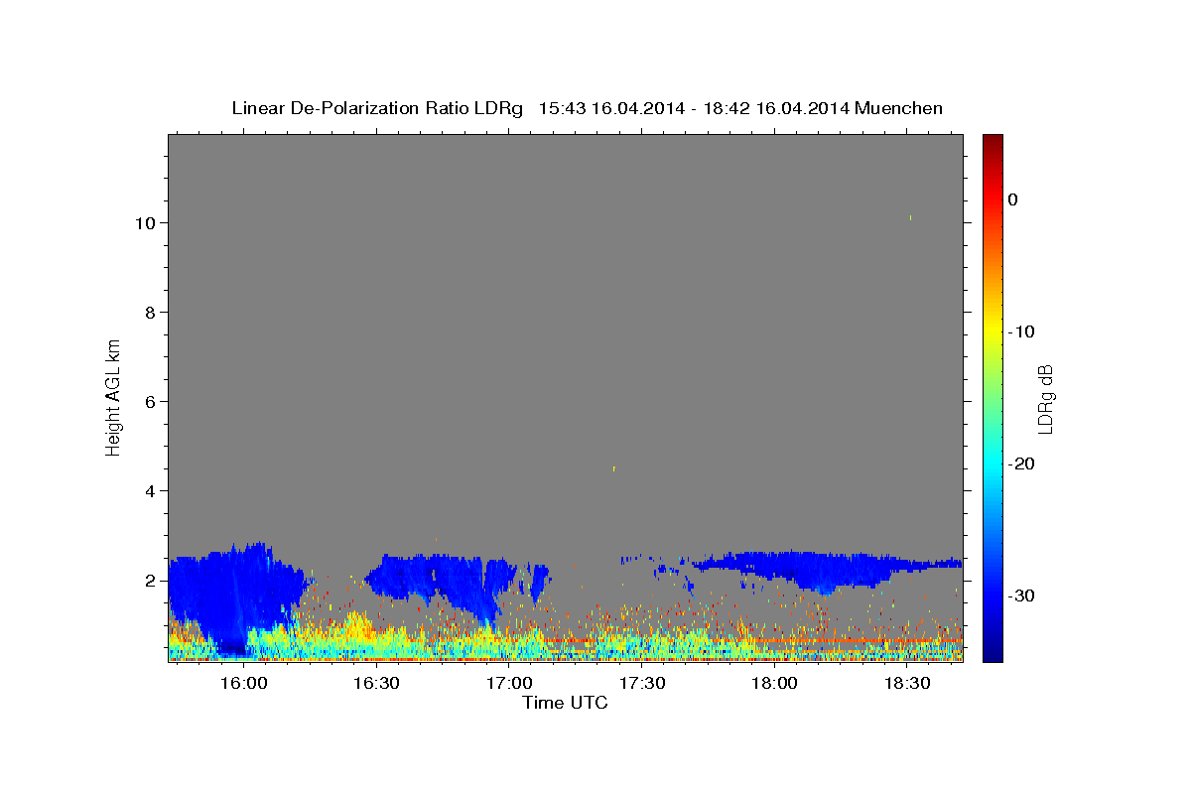
Task: Click the LDRg colorbar scale
Action: tap(992, 398)
